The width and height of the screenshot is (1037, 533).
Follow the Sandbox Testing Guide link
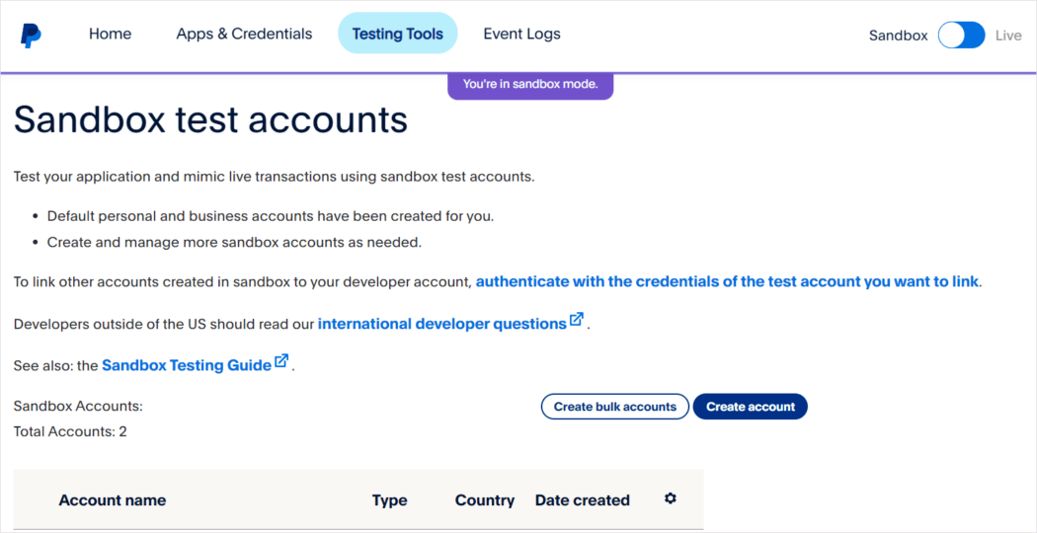tap(186, 365)
